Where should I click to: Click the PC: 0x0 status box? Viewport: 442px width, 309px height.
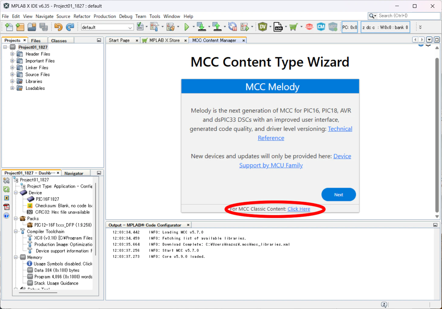pyautogui.click(x=350, y=27)
